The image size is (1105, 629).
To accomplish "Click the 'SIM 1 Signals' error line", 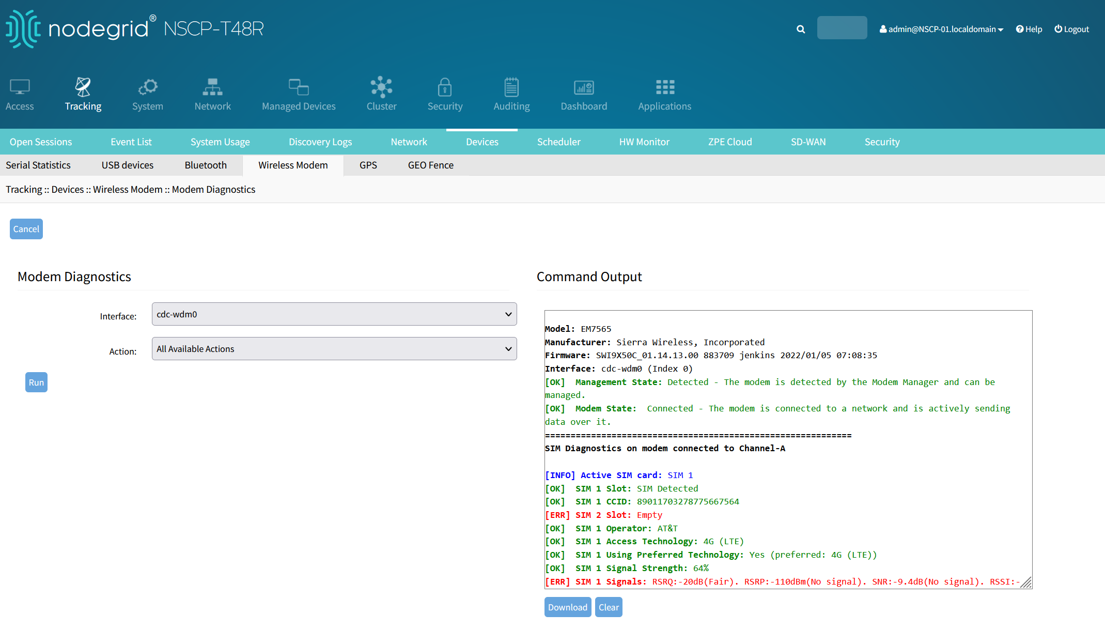I will 782,581.
